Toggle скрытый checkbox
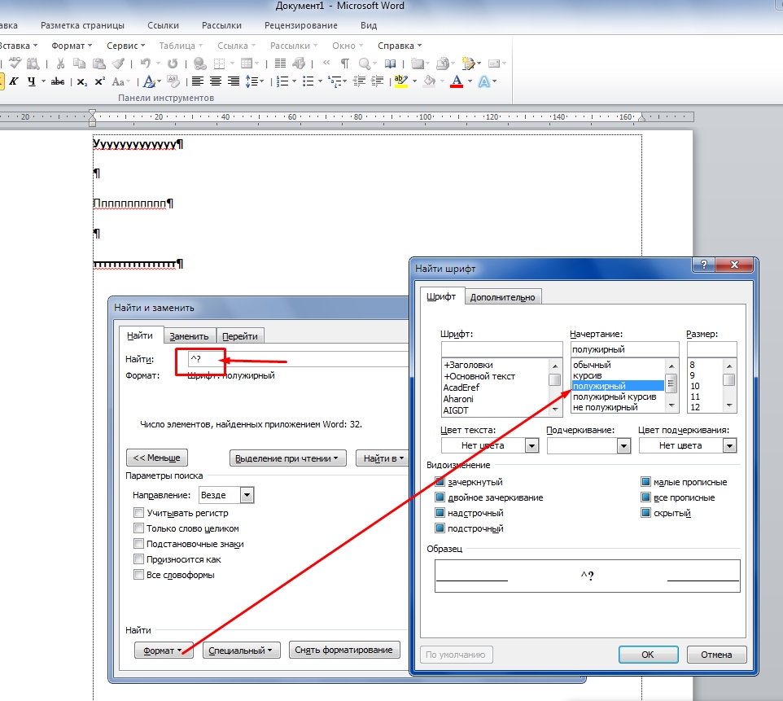 645,513
